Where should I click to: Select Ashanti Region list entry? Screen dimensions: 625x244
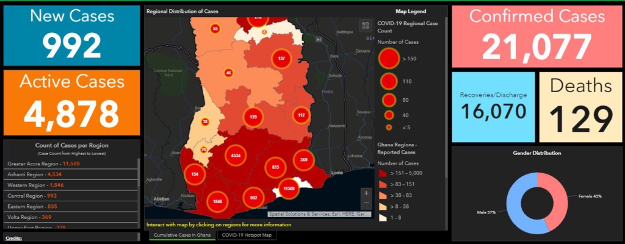pos(34,174)
